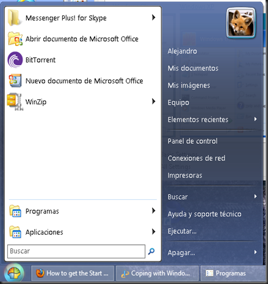
Task: Click the Firefox icon on the taskbar
Action: pos(40,273)
